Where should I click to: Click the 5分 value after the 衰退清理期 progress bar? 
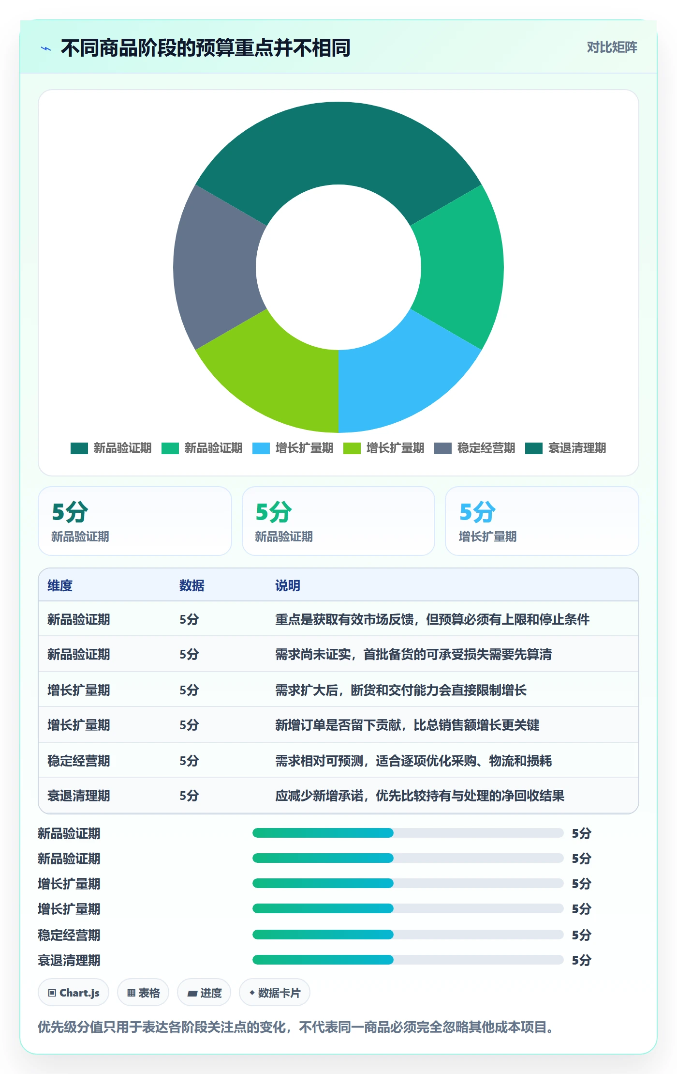[x=581, y=960]
